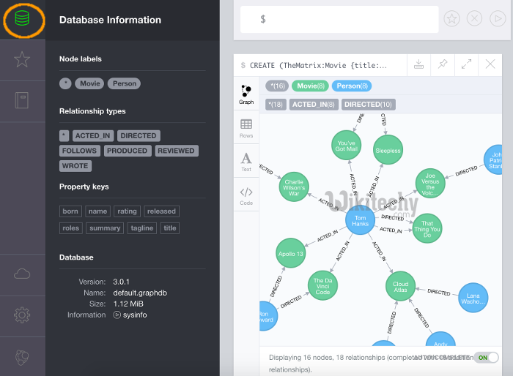Switch to Code view tab
The height and width of the screenshot is (376, 513).
(246, 195)
